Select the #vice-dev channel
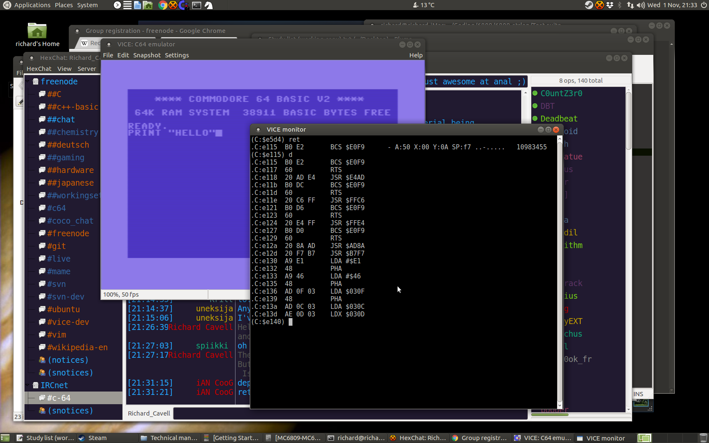The height and width of the screenshot is (443, 709). (68, 322)
